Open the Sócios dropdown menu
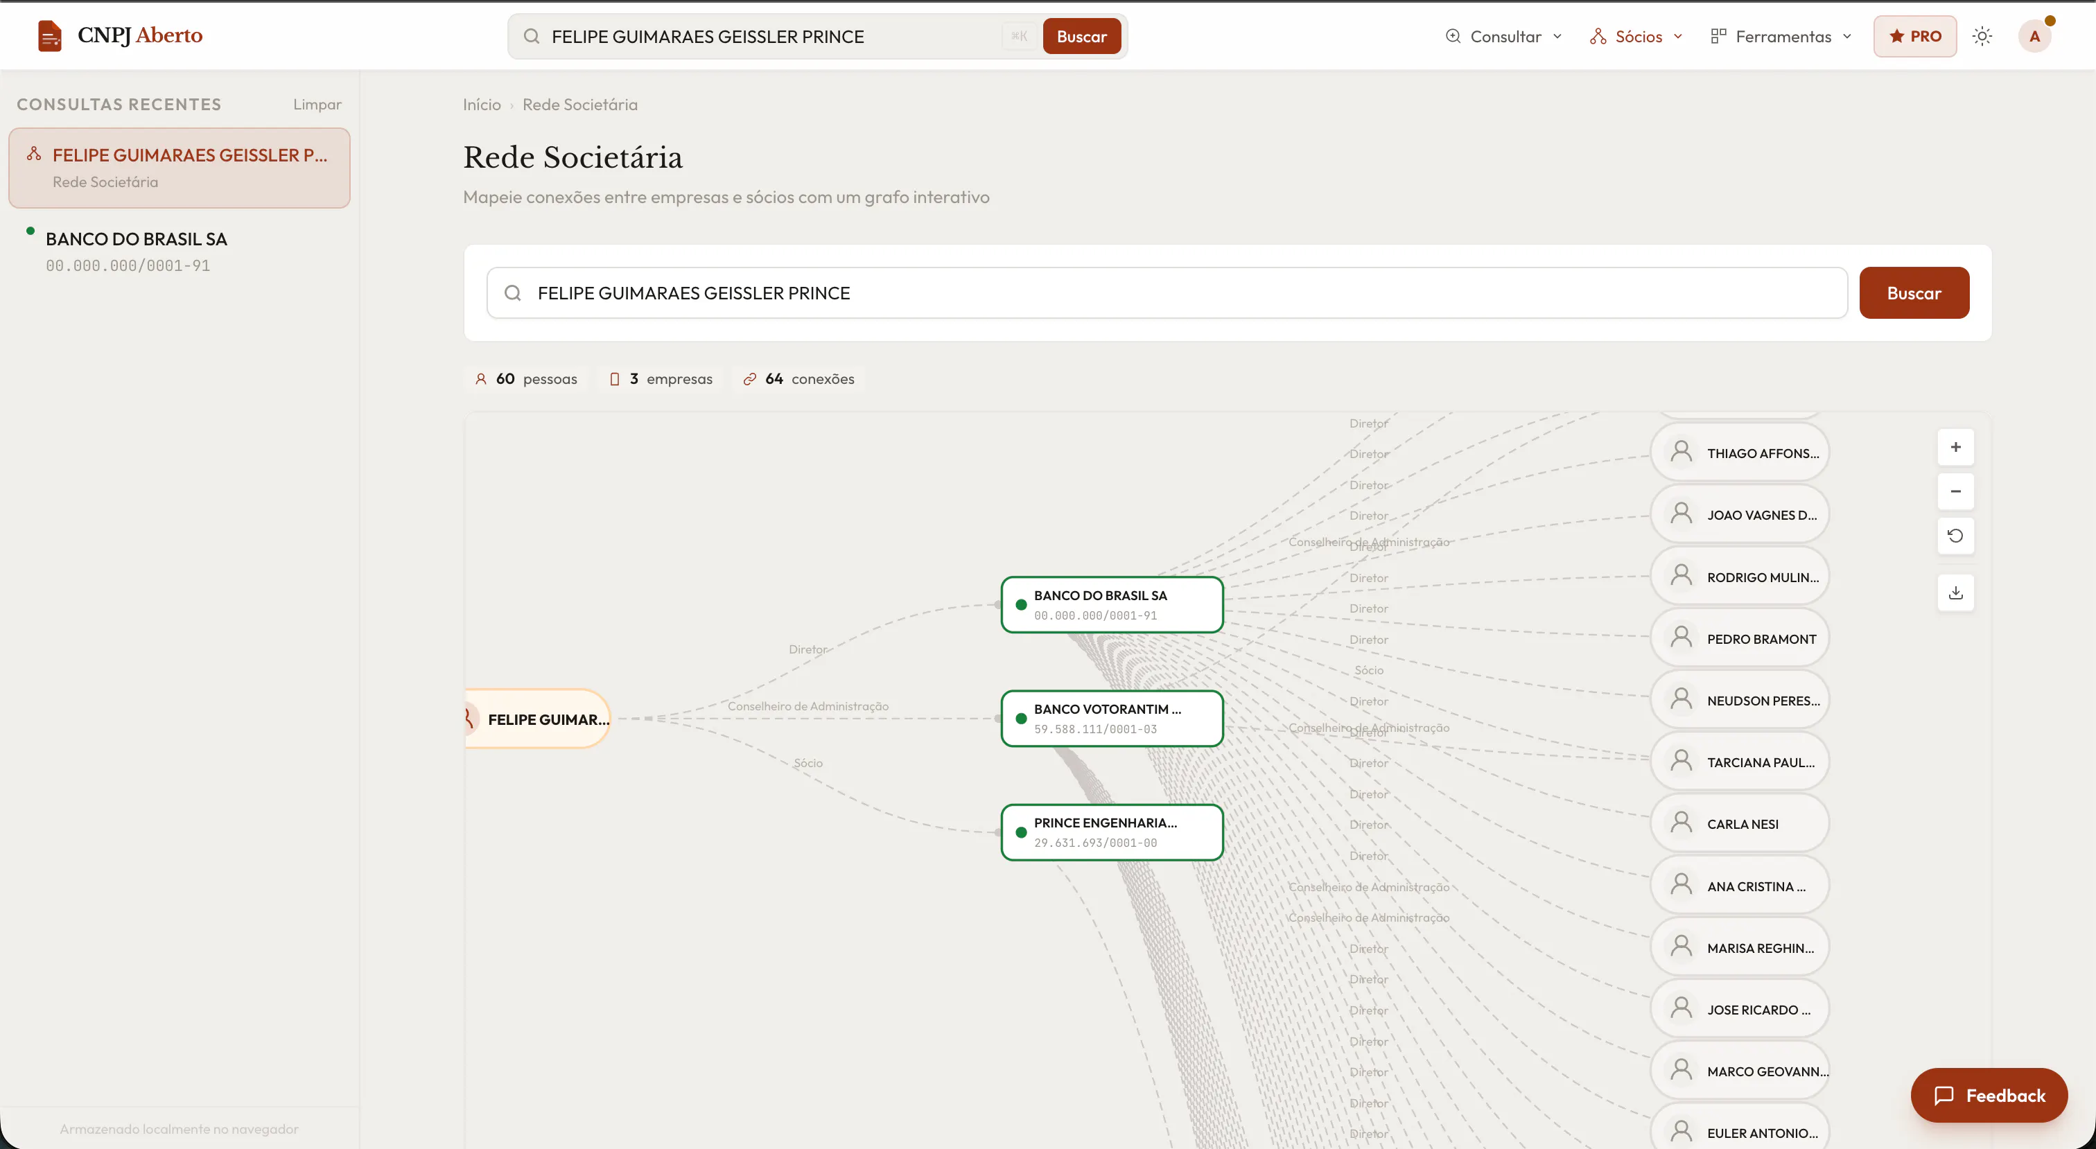 [1636, 37]
